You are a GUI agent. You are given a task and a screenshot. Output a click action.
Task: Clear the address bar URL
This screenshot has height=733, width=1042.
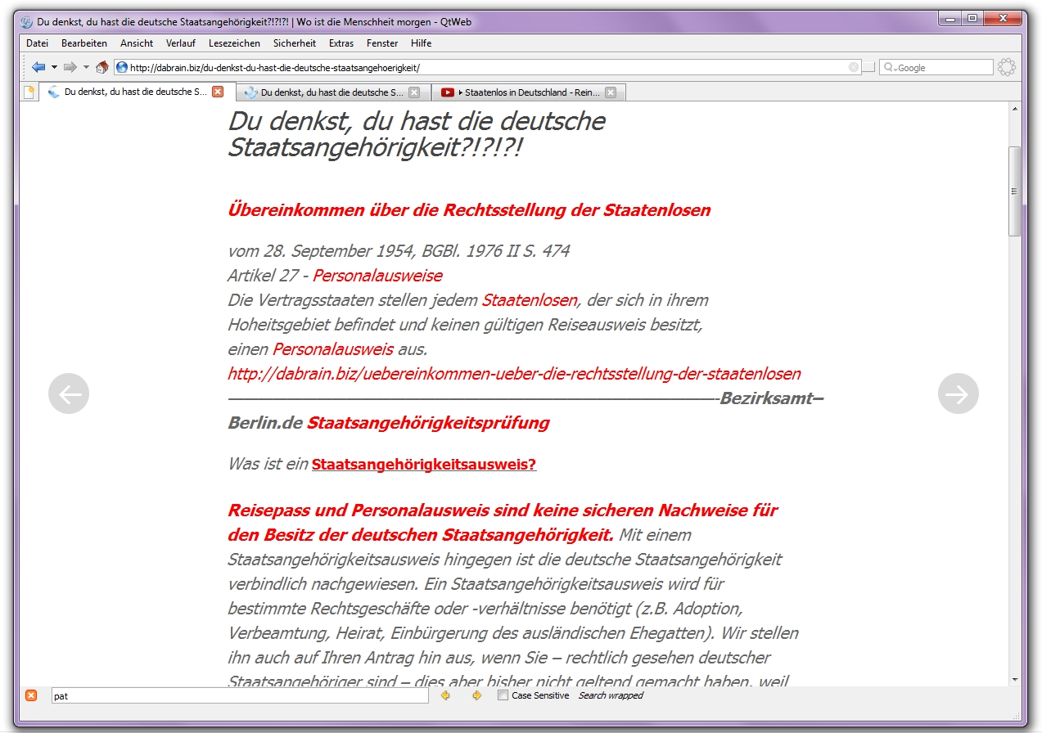(x=854, y=67)
